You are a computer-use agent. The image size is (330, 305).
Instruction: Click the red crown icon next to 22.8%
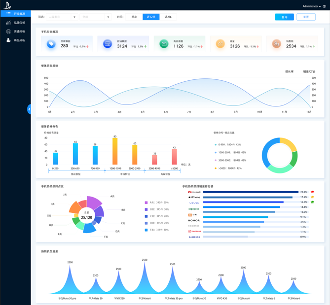312,192
